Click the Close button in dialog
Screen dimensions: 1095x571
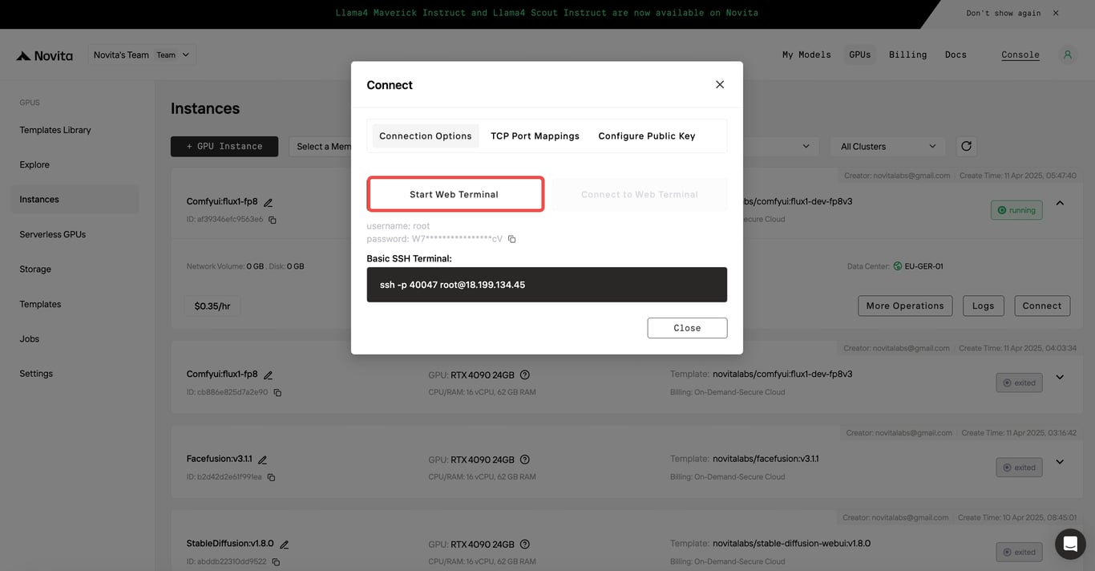[687, 328]
